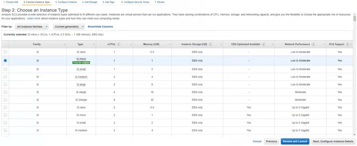Click the Show/Hide Columns link
Image resolution: width=357 pixels, height=146 pixels.
[100, 26]
